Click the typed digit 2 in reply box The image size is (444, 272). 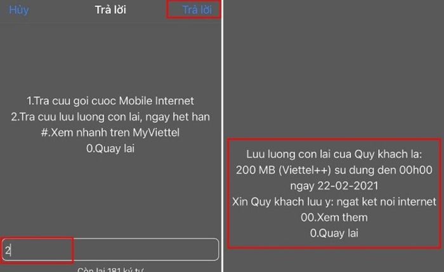click(8, 250)
